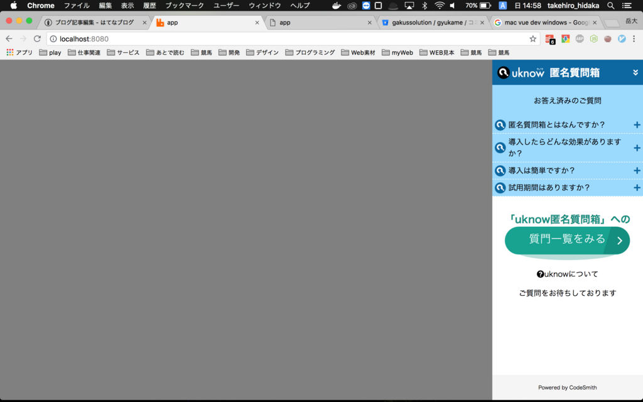Open the 仕事関連 bookmark folder
This screenshot has height=402, width=643.
pos(84,53)
